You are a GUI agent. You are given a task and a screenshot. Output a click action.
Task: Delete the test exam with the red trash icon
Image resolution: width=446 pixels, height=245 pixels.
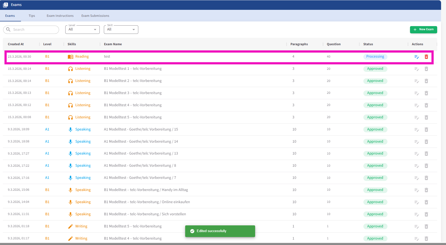(x=426, y=57)
